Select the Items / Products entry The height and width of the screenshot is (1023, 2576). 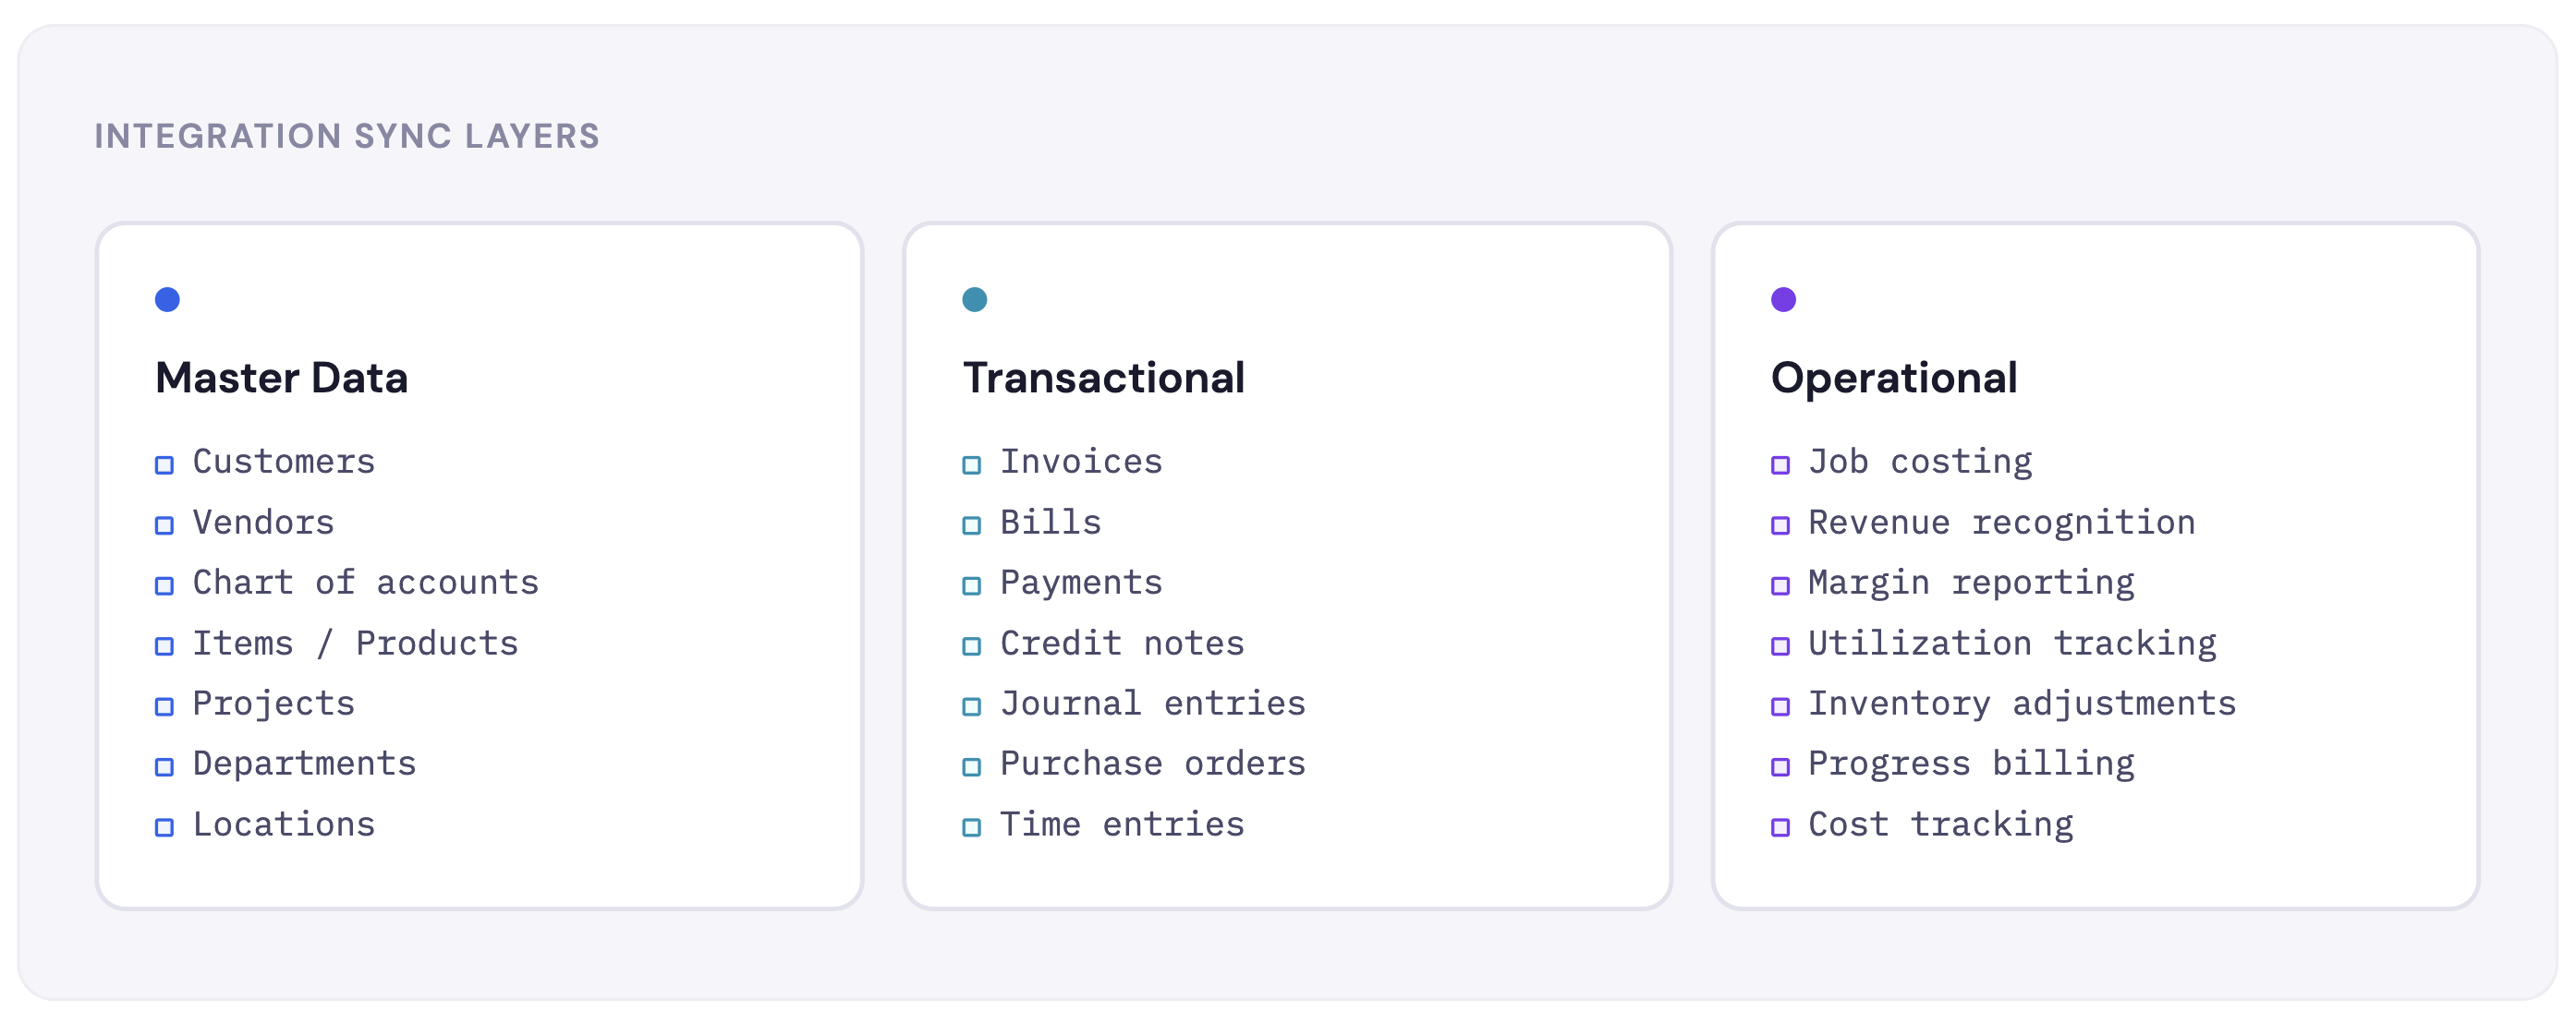point(355,644)
